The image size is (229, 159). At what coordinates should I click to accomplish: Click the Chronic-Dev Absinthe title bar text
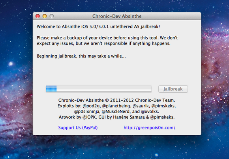click(117, 16)
